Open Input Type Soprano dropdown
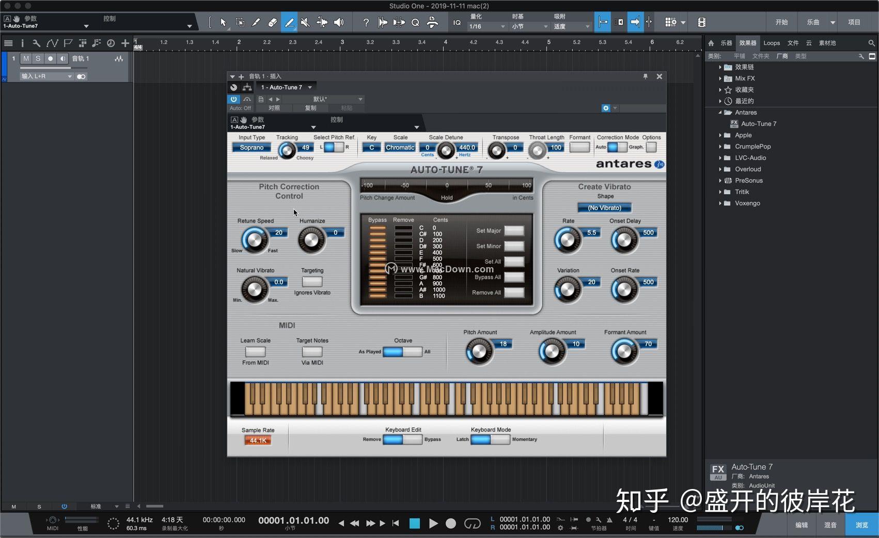879x538 pixels. [252, 148]
